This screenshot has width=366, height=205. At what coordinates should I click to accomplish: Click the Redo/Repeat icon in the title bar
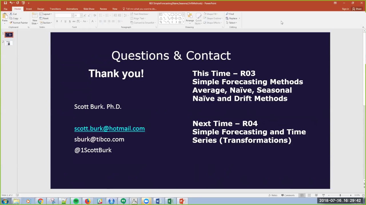[x=17, y=3]
